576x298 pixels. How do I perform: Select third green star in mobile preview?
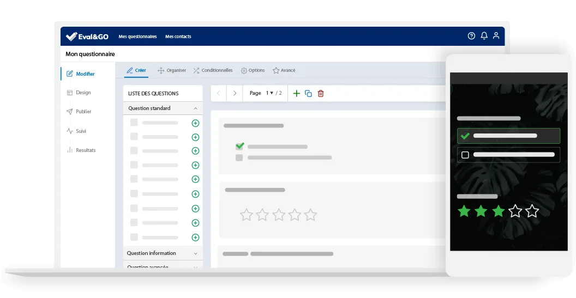[x=498, y=211]
